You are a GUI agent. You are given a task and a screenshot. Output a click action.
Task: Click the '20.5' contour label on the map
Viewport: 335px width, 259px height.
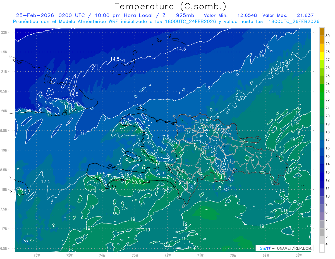pos(136,182)
